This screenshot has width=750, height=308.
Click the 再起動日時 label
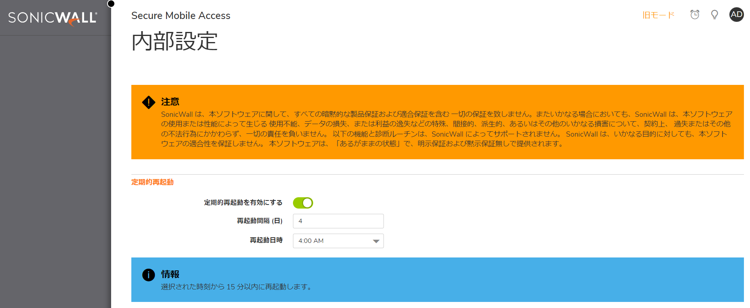(x=266, y=240)
